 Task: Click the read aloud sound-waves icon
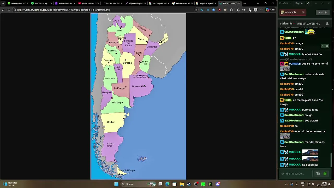pos(208,10)
